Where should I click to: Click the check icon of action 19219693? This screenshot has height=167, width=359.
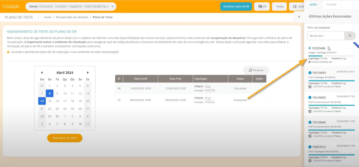click(310, 73)
